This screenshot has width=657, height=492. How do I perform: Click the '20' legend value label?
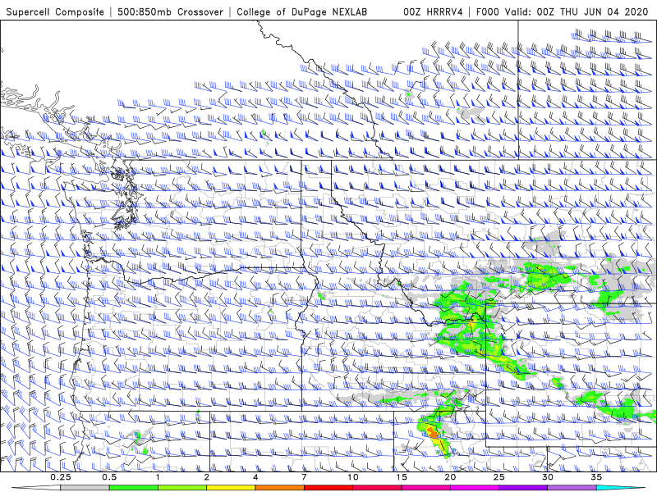click(x=450, y=477)
